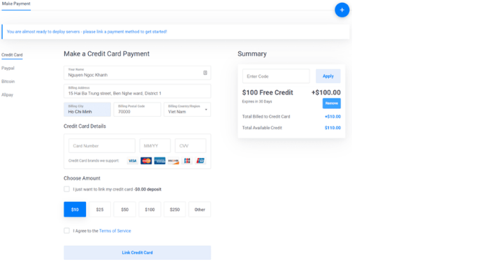Screen dimensions: 489x262
Task: Click the Card Number input field
Action: coord(102,145)
